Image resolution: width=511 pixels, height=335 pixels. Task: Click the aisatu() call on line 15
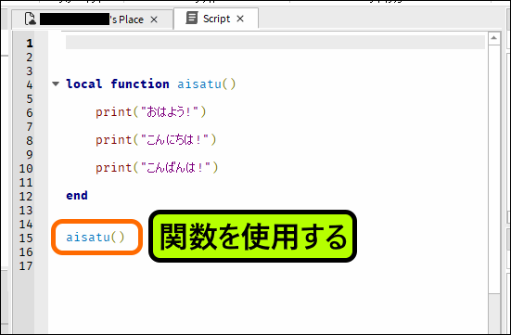pos(96,238)
